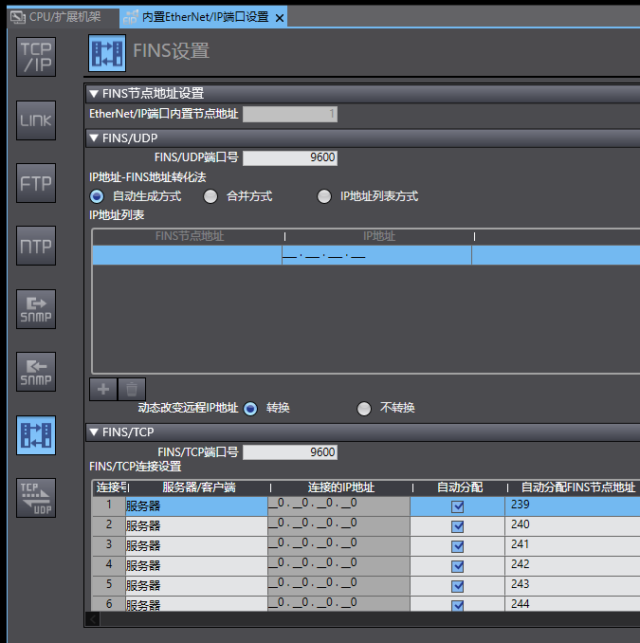This screenshot has width=640, height=643.
Task: Uncheck 自动分配 for connection 1
Action: (458, 506)
